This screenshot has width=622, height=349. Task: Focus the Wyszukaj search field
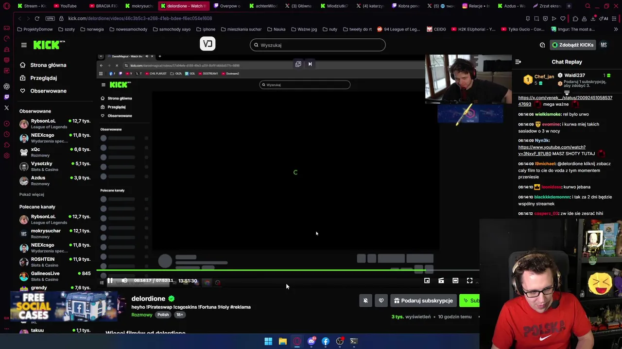[318, 45]
